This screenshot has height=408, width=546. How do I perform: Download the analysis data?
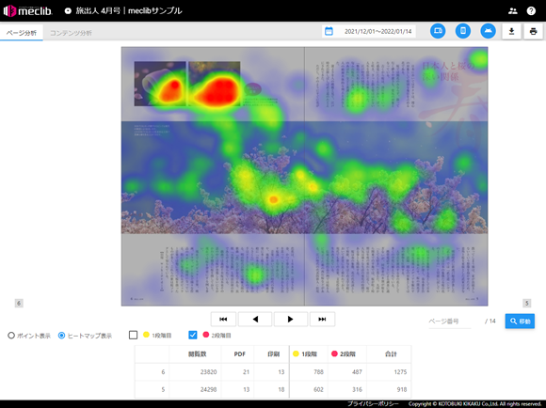[x=511, y=31]
